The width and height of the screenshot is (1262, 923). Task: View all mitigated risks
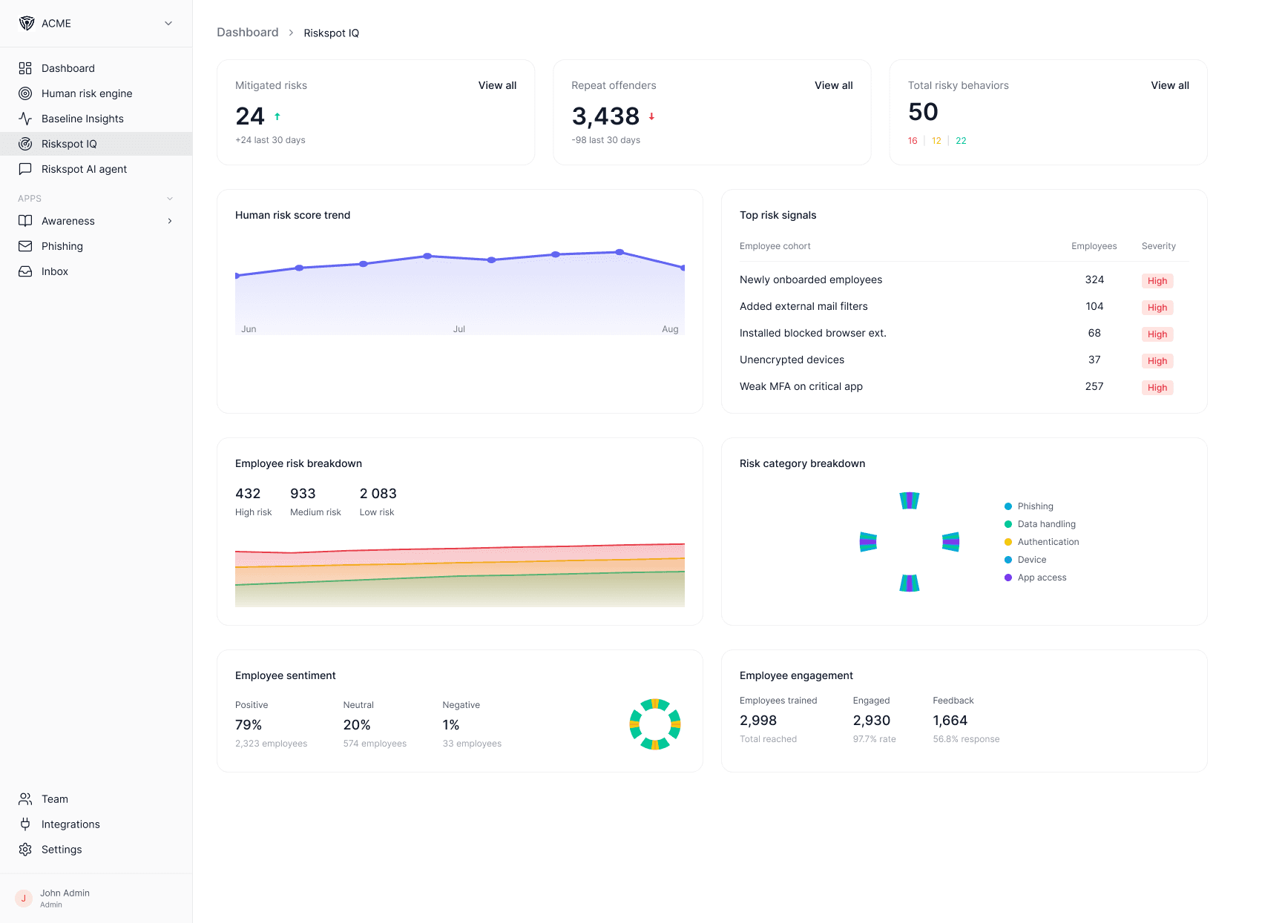tap(497, 85)
